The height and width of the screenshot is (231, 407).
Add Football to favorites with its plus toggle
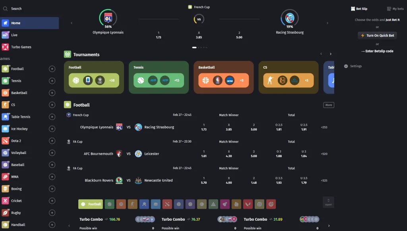(52, 69)
